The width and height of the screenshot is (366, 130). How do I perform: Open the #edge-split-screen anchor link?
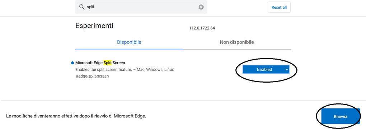pyautogui.click(x=93, y=76)
